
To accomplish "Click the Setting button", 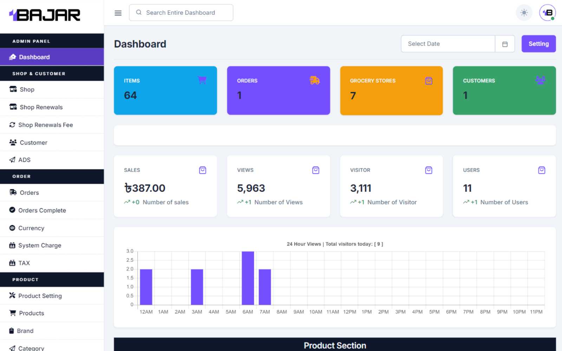I will (x=538, y=44).
